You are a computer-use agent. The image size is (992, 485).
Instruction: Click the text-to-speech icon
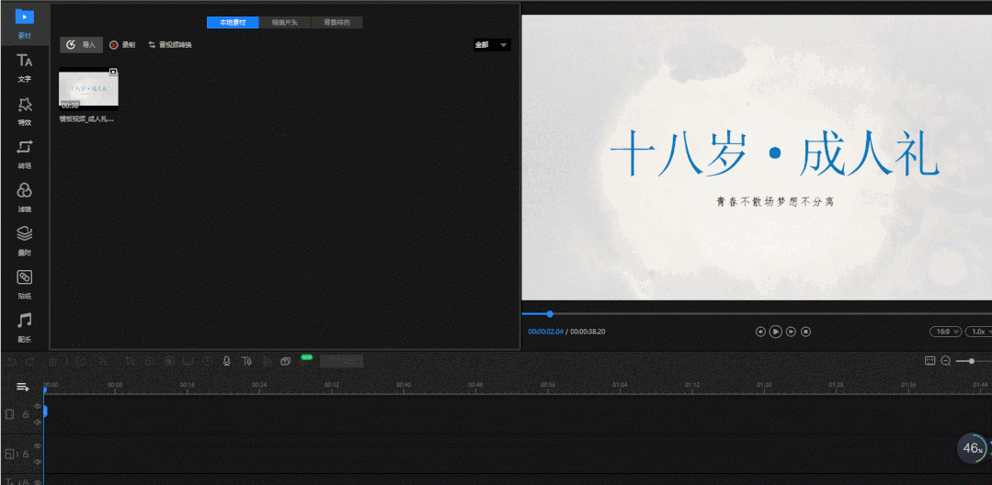246,361
